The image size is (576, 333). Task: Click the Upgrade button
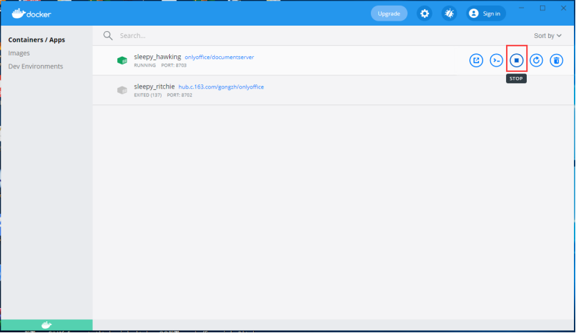tap(389, 13)
